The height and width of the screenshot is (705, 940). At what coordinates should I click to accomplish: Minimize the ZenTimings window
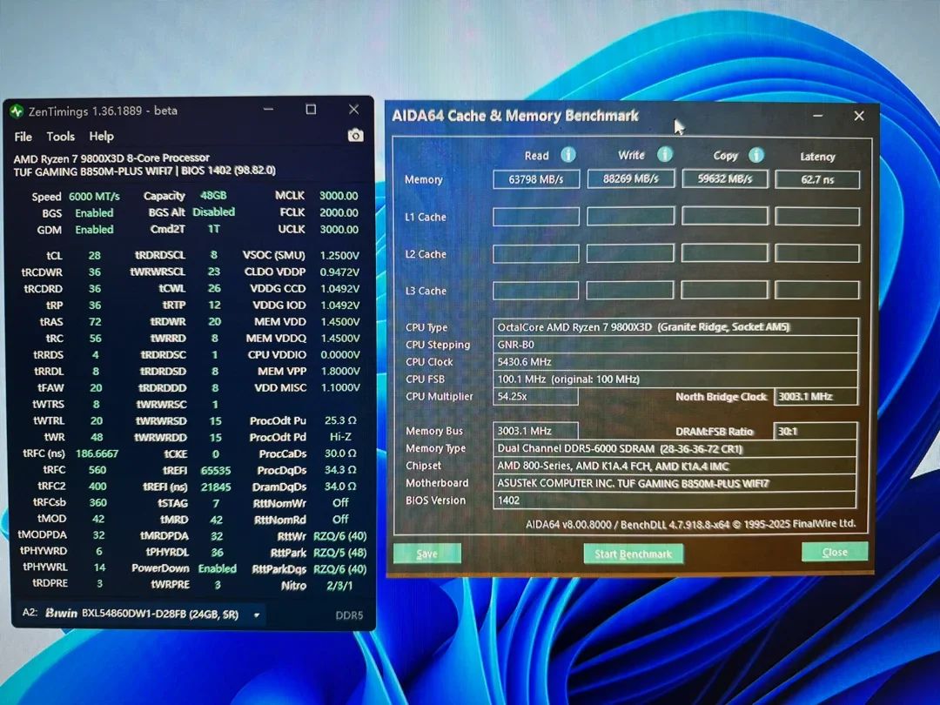(x=268, y=110)
